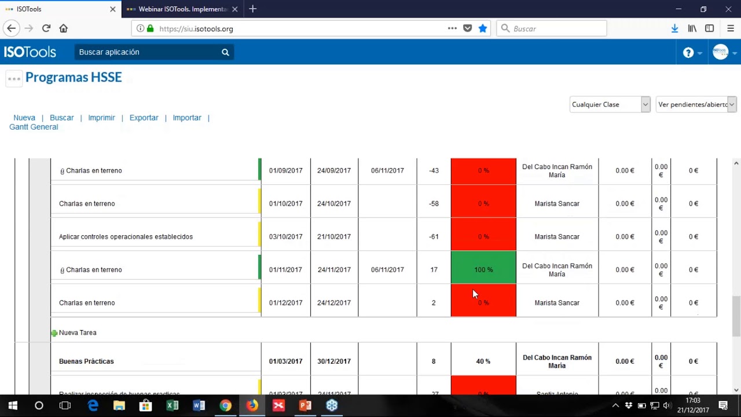Open File Explorer from the taskbar
This screenshot has width=741, height=417.
click(x=119, y=405)
